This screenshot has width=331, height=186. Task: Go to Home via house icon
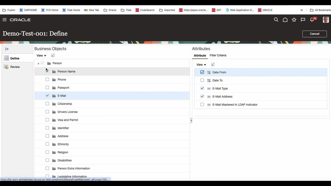(285, 20)
